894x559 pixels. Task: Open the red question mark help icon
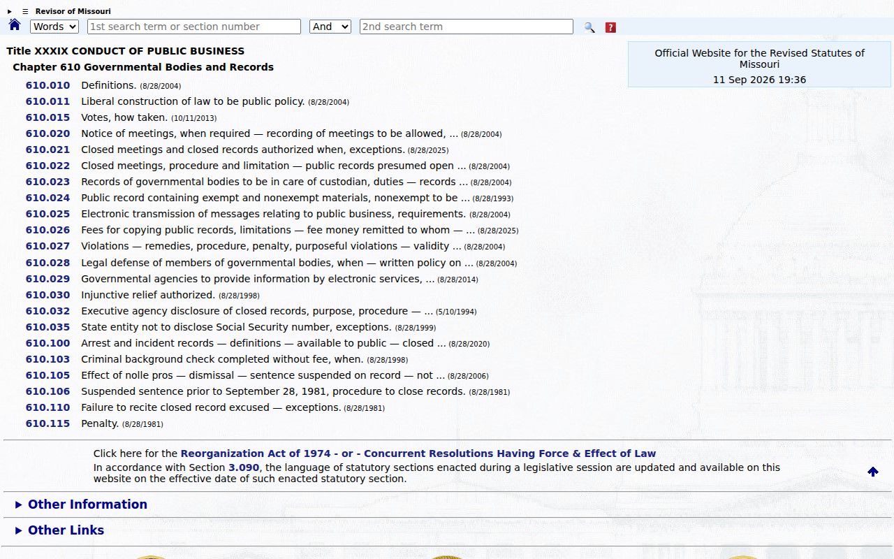pos(610,27)
